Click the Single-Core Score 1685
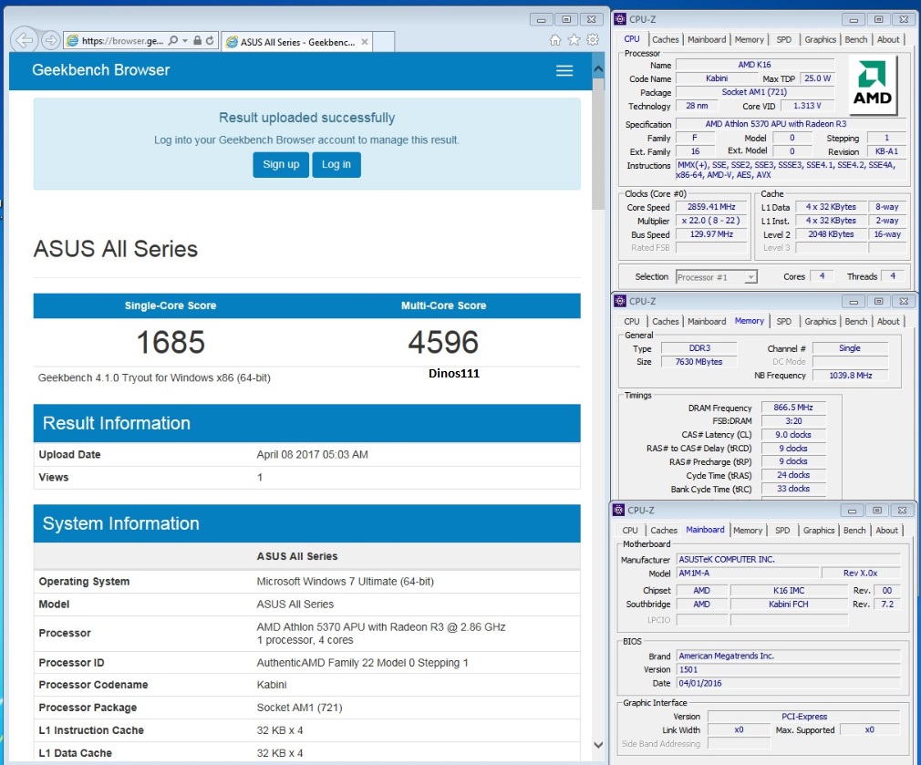Screen dimensions: 921x765 coord(171,342)
